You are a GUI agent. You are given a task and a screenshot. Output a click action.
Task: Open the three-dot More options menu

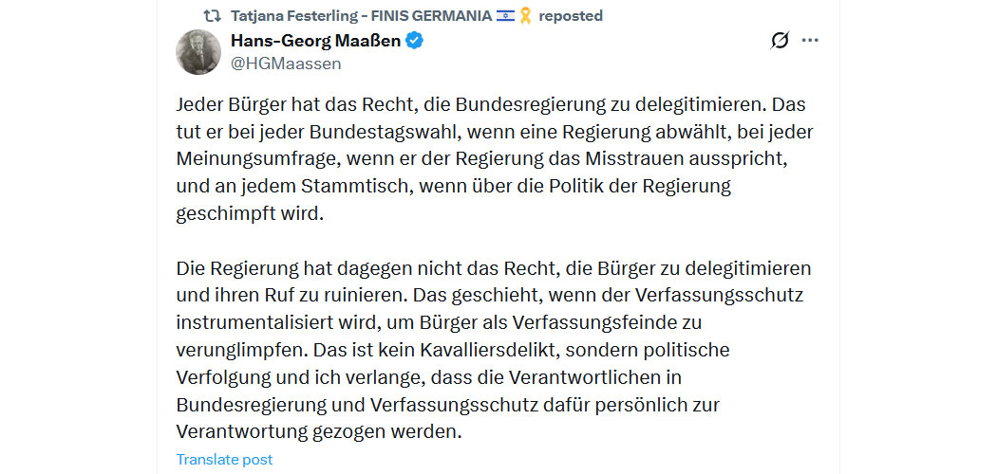pyautogui.click(x=809, y=41)
